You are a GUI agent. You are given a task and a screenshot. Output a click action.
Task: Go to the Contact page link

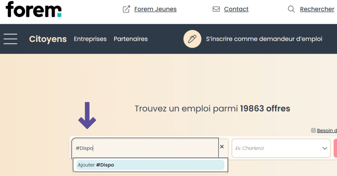tap(236, 9)
